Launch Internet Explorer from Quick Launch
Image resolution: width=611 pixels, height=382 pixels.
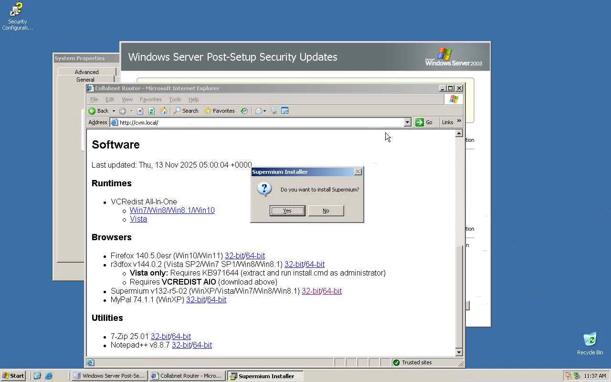click(48, 376)
